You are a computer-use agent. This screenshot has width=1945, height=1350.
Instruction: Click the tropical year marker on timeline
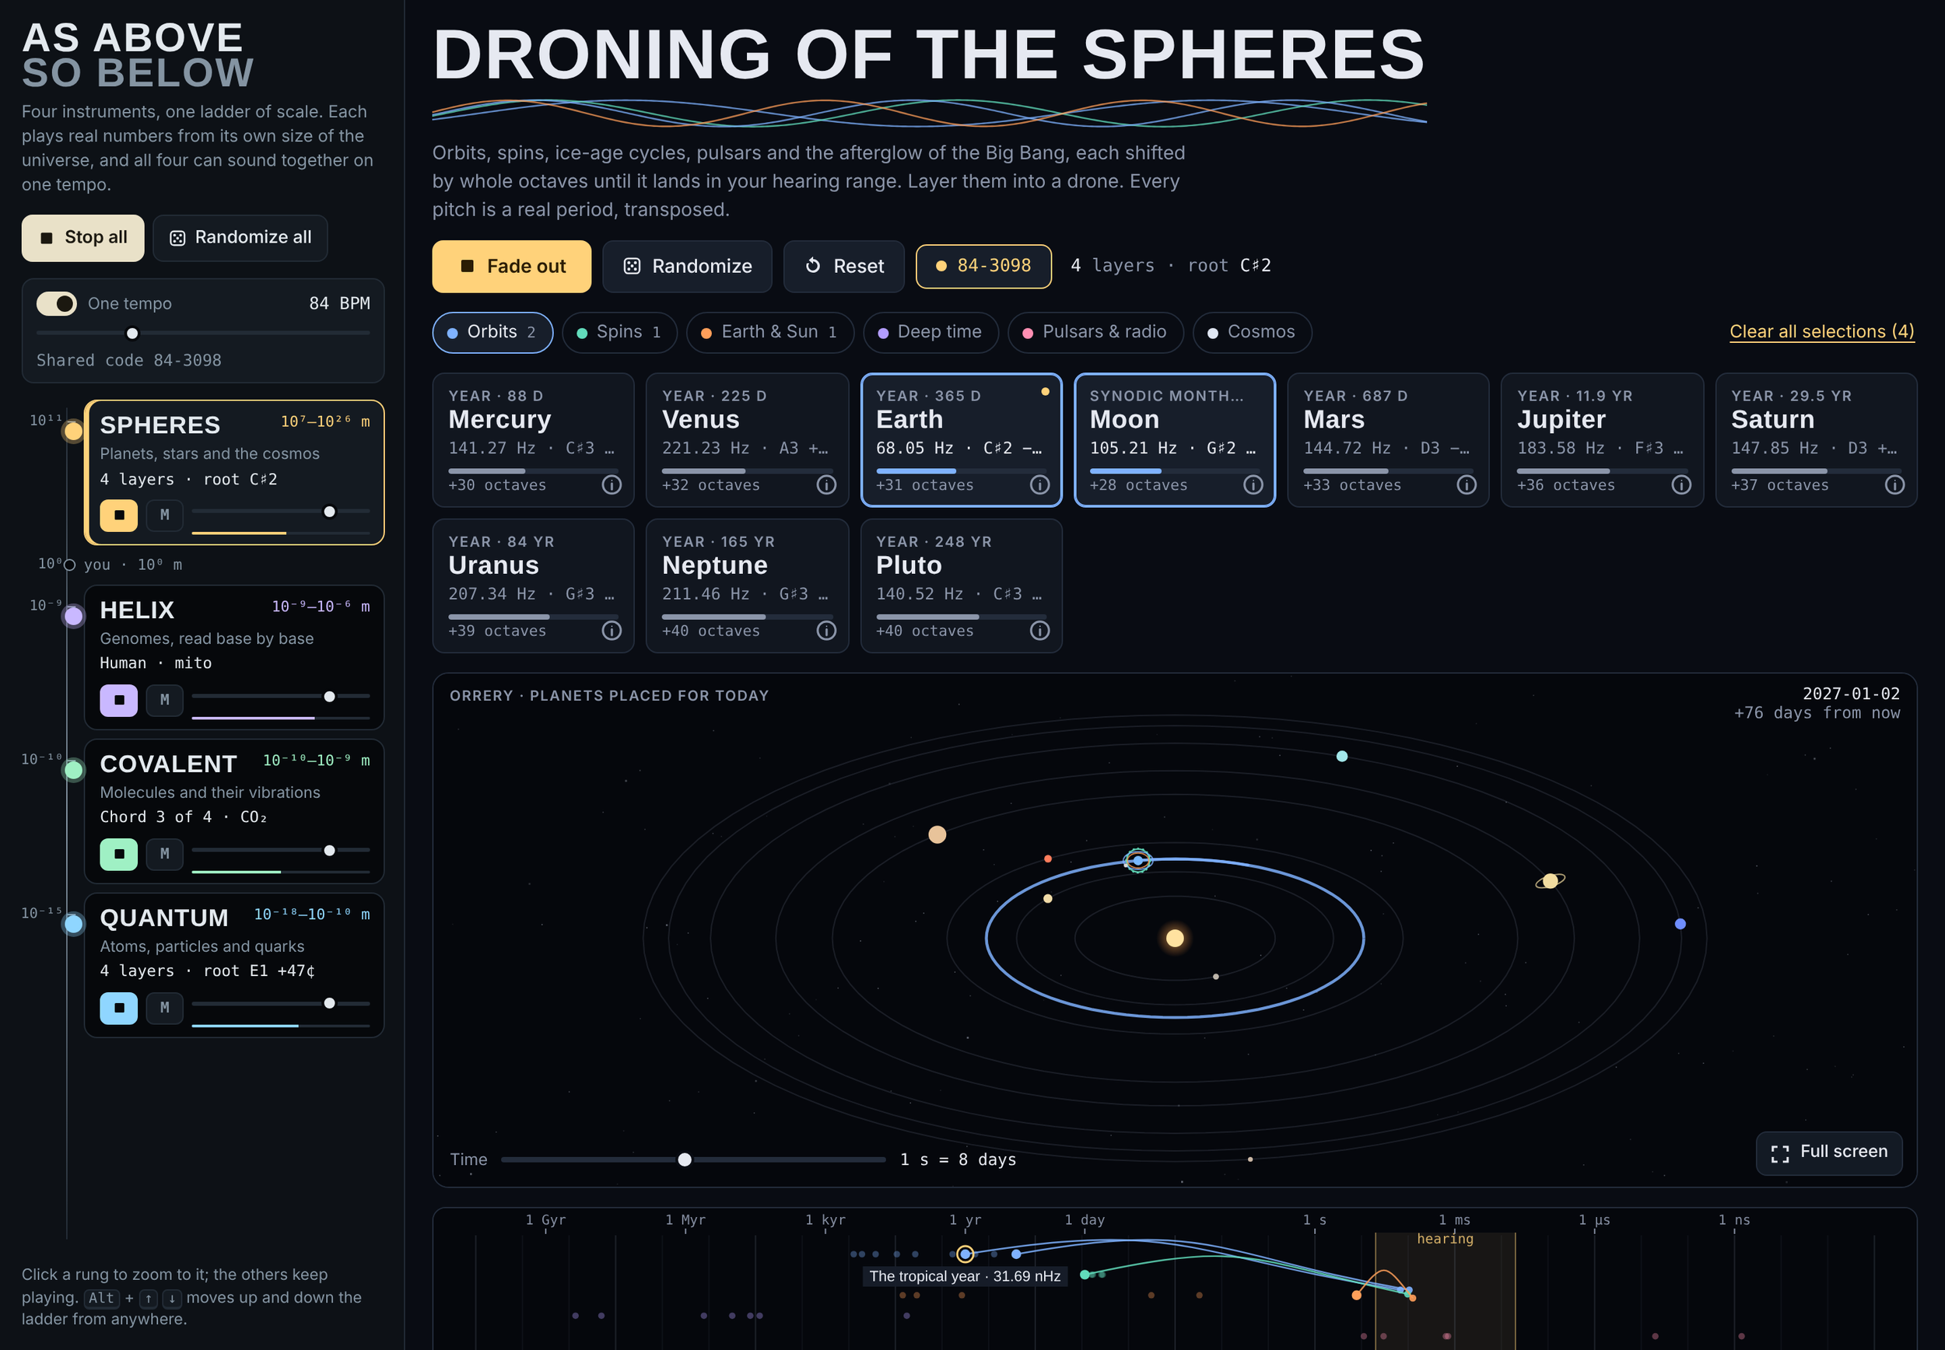pyautogui.click(x=965, y=1254)
